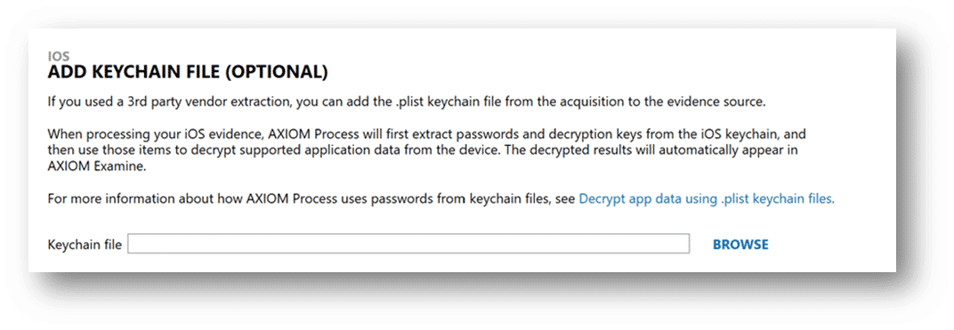Image resolution: width=954 pixels, height=330 pixels.
Task: Click 'passwords from keychain files, see' text
Action: (475, 198)
